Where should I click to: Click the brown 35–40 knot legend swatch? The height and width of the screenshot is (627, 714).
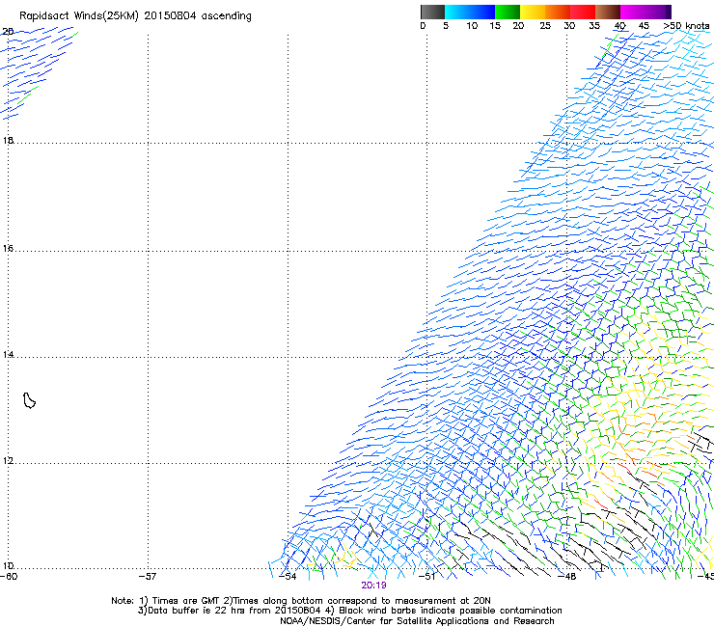[x=608, y=12]
